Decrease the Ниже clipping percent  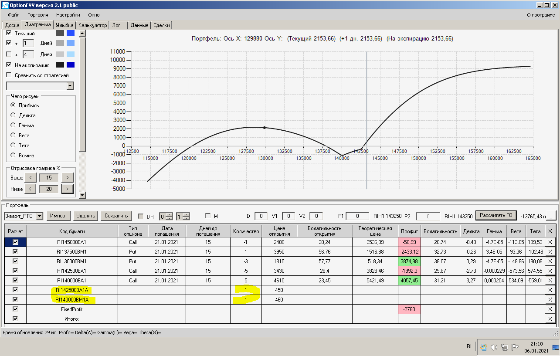point(31,189)
